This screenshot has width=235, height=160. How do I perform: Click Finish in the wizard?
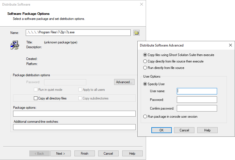click(84, 154)
